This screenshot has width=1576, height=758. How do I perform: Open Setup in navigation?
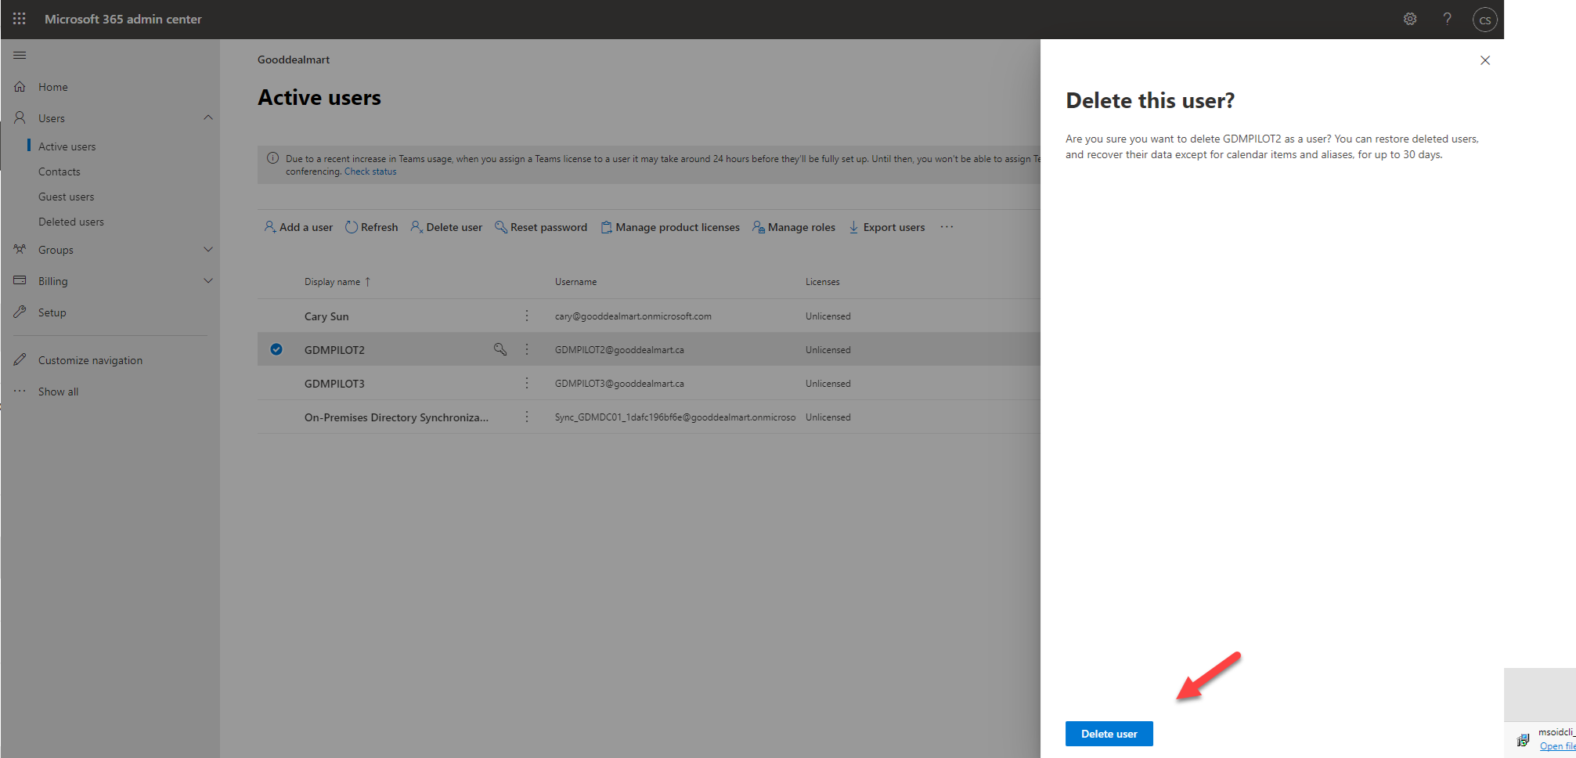point(52,312)
